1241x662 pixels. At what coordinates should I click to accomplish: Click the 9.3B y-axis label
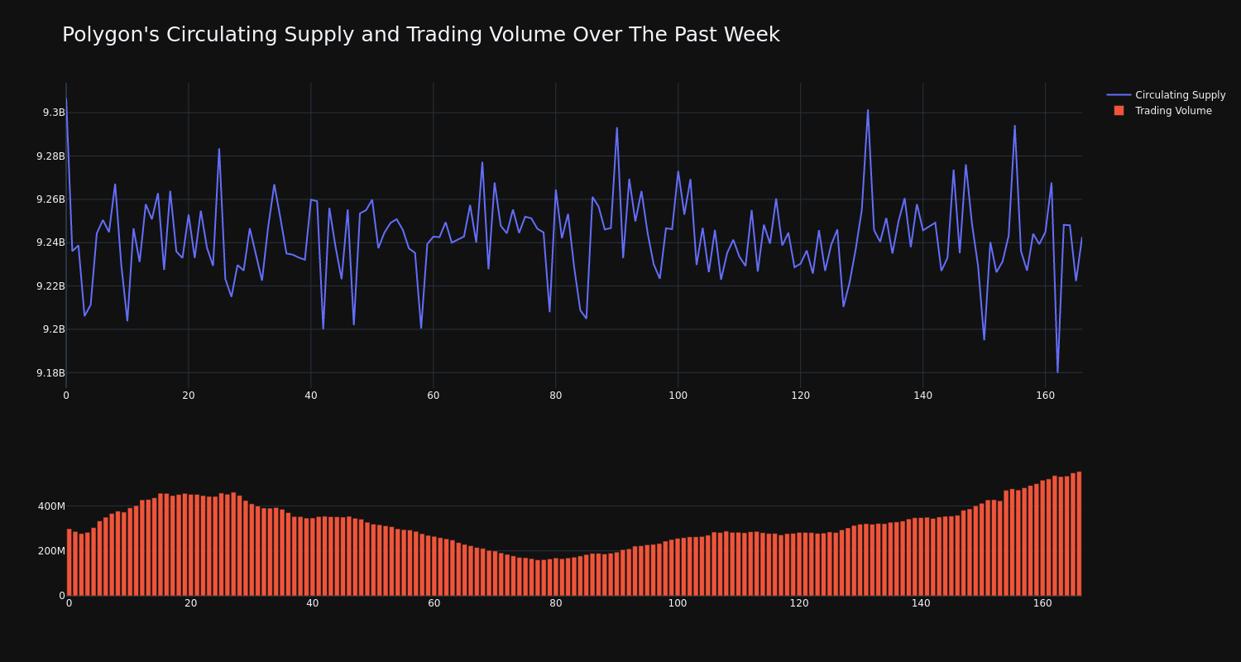coord(54,113)
